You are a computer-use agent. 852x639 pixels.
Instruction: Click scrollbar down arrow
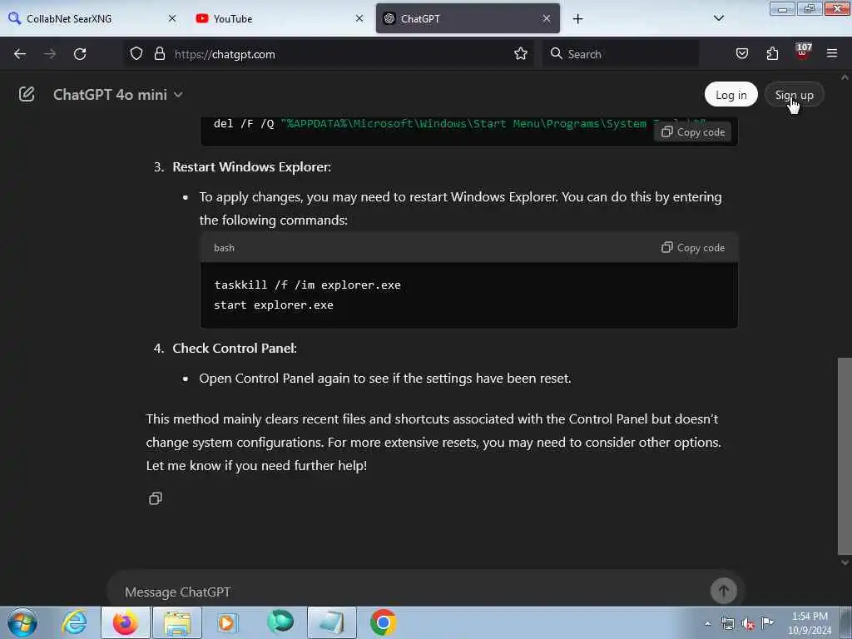tap(845, 563)
